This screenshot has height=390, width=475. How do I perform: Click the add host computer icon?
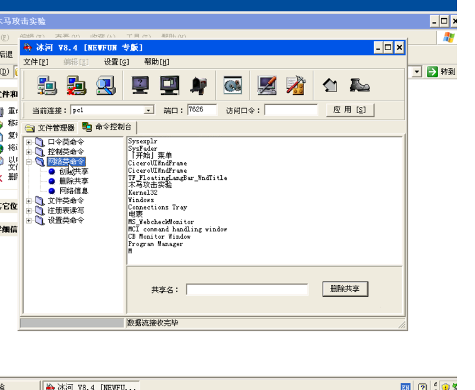(x=47, y=86)
